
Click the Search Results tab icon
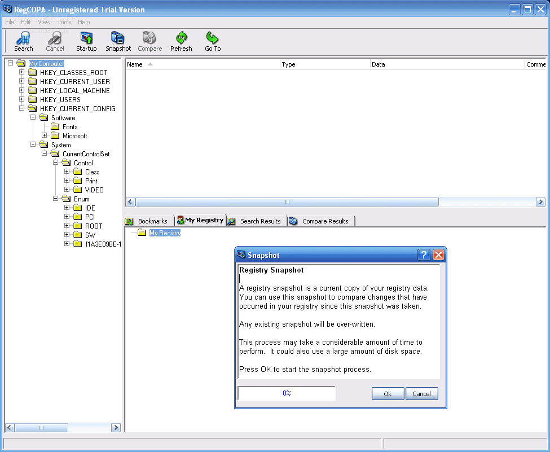(x=231, y=221)
